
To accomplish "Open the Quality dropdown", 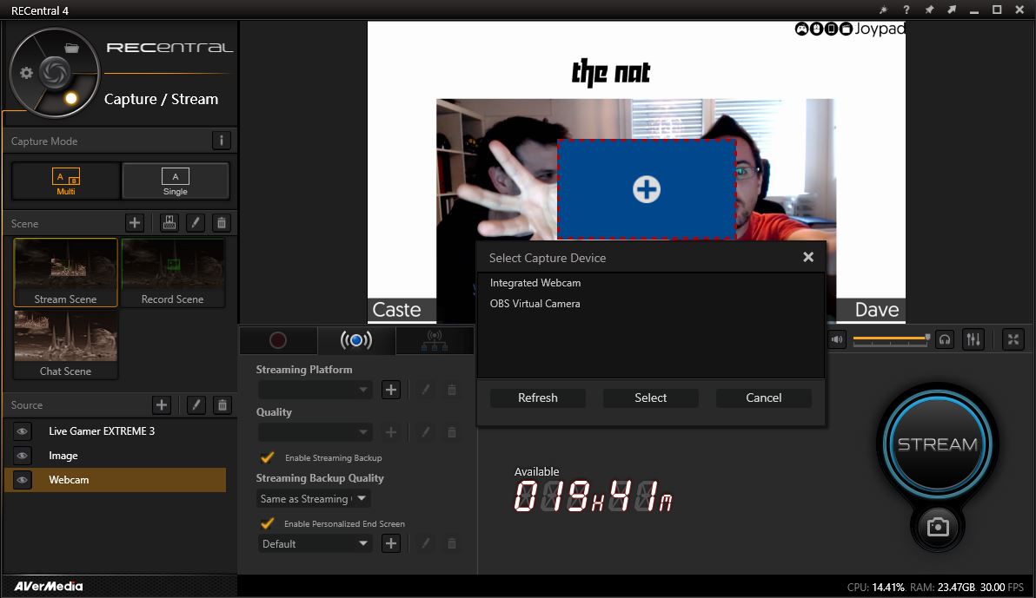I will pyautogui.click(x=315, y=432).
